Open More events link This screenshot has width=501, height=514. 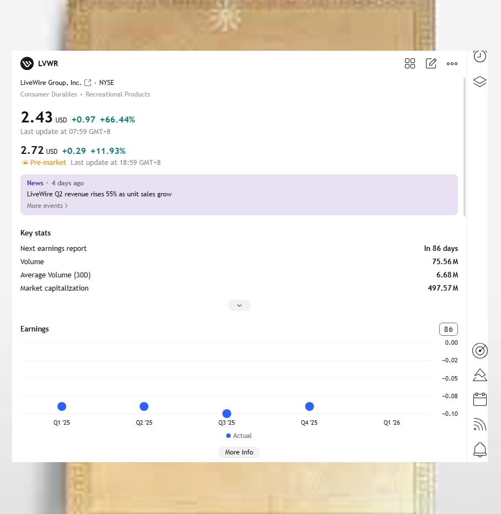47,206
